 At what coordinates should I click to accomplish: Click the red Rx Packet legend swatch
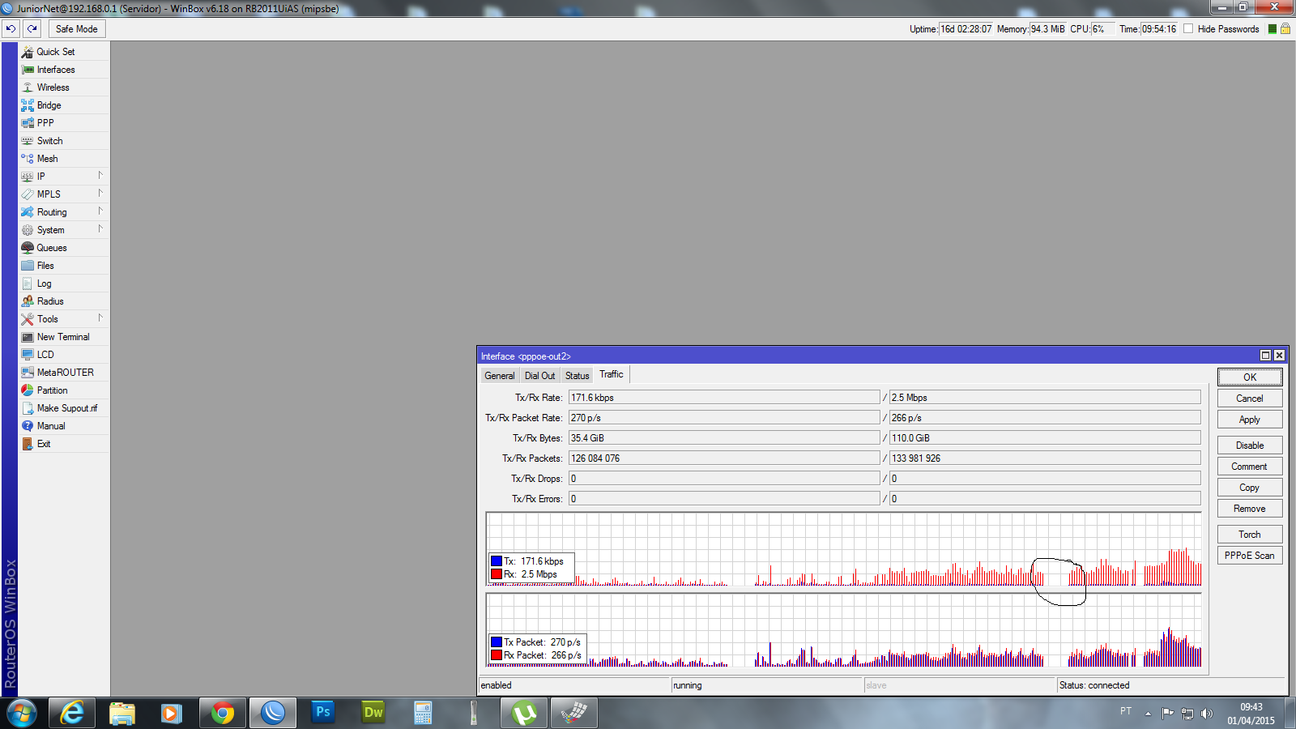(x=497, y=655)
